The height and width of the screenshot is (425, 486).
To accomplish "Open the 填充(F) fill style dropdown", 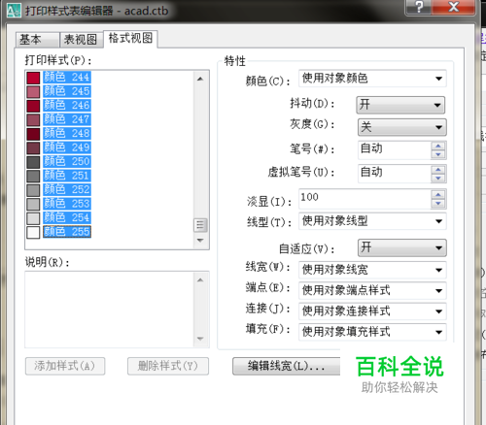I will coord(372,332).
